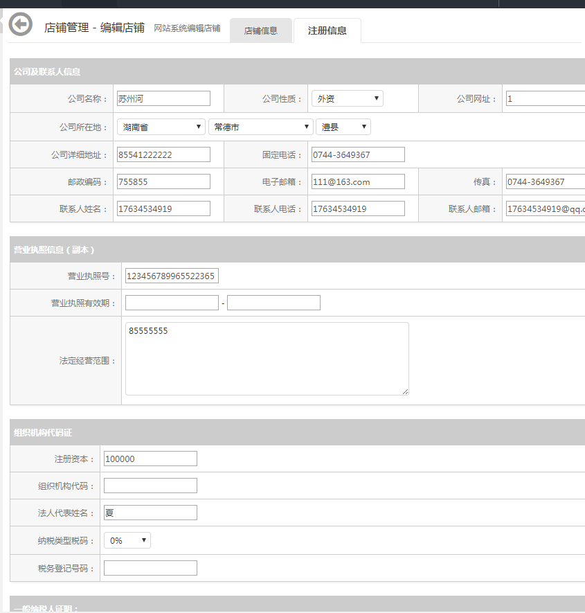The width and height of the screenshot is (585, 613).
Task: Click the 注册资本 input field
Action: pyautogui.click(x=150, y=459)
